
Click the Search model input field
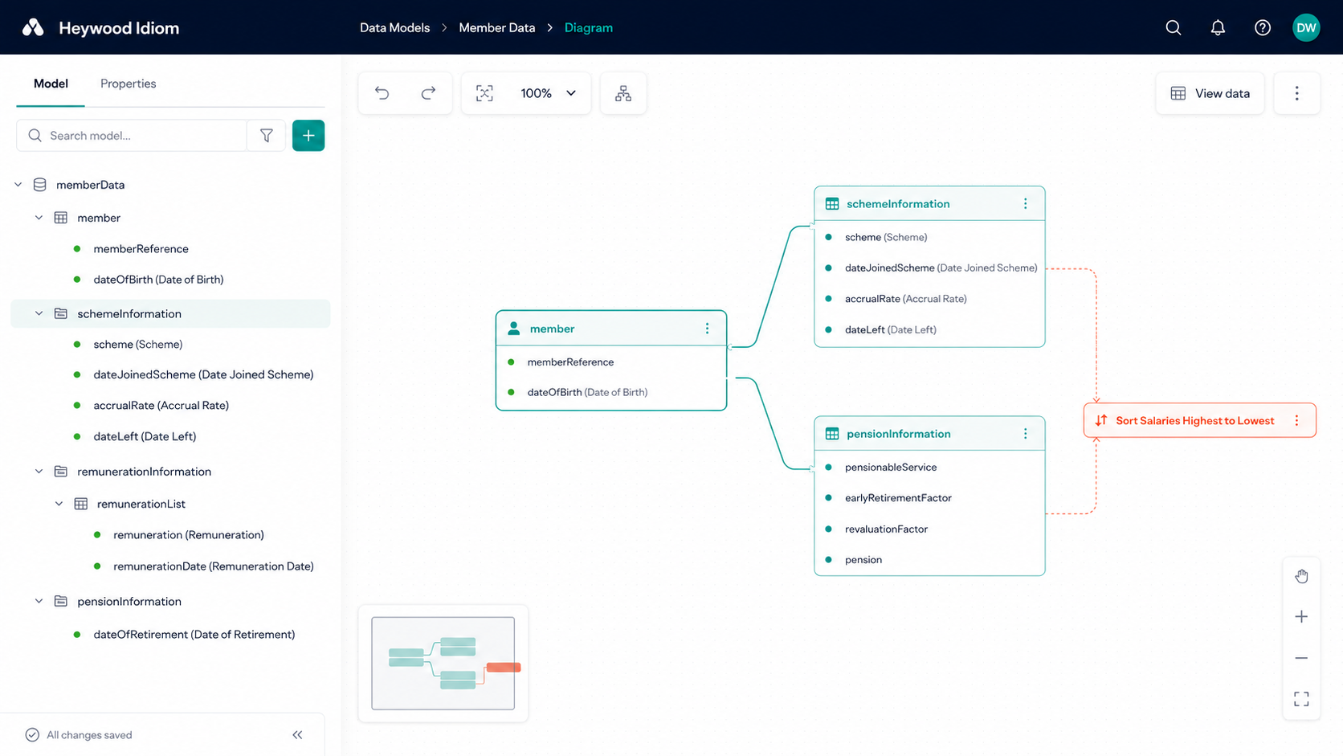point(132,136)
